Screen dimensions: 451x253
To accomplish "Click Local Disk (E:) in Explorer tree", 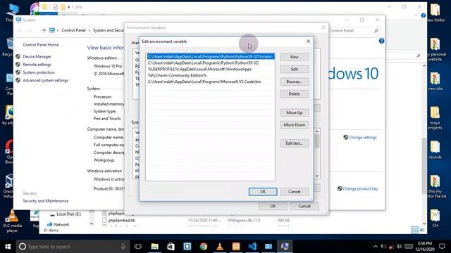I will coord(69,214).
